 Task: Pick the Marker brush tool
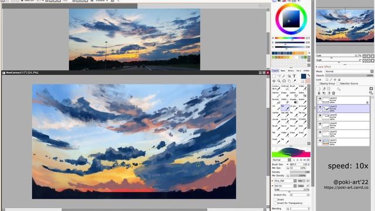pyautogui.click(x=277, y=94)
